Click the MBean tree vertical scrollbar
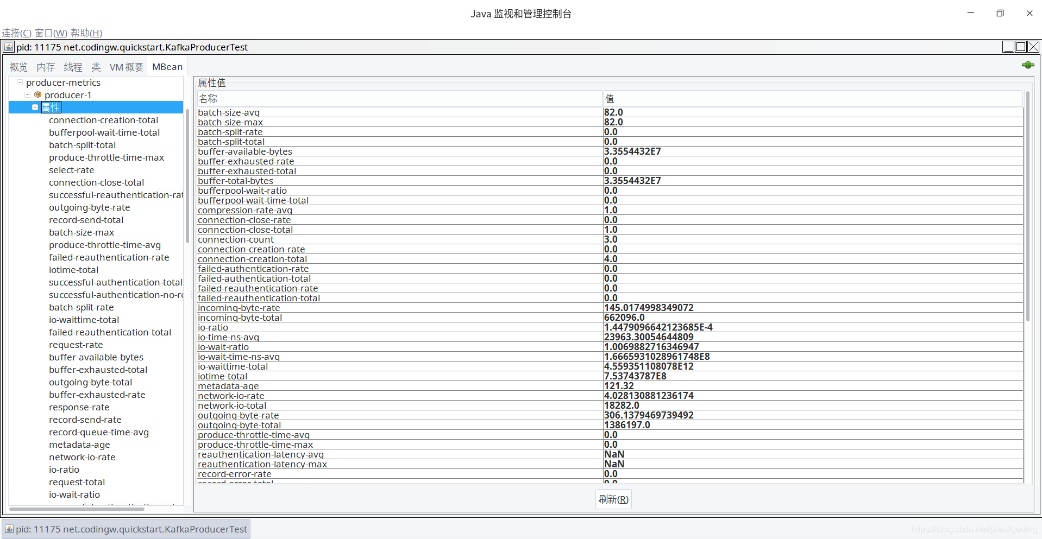This screenshot has height=539, width=1042. [x=187, y=176]
